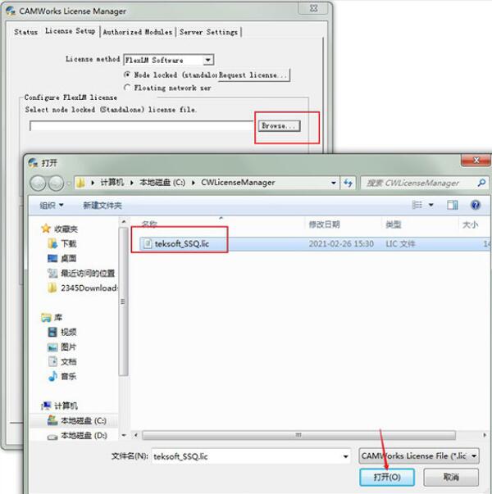Open 桌面 desktop in sidebar
Viewport: 492px width, 494px height.
[61, 258]
